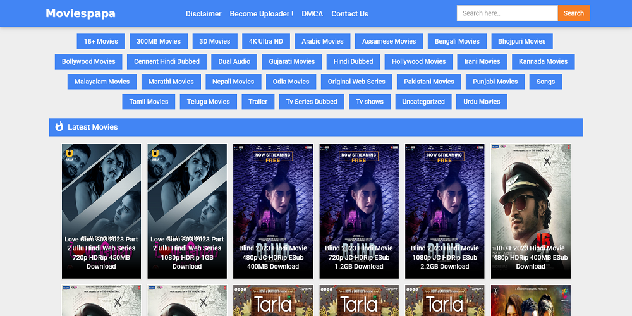Browse the Tamil Movies category
The image size is (632, 316).
pos(149,102)
